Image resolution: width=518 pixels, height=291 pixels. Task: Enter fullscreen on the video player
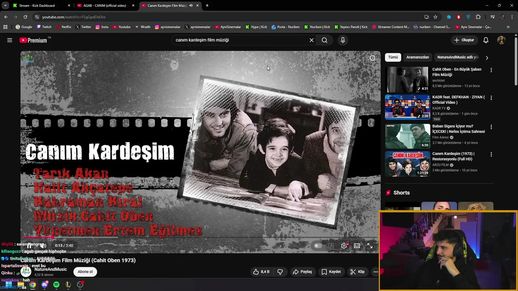[370, 245]
